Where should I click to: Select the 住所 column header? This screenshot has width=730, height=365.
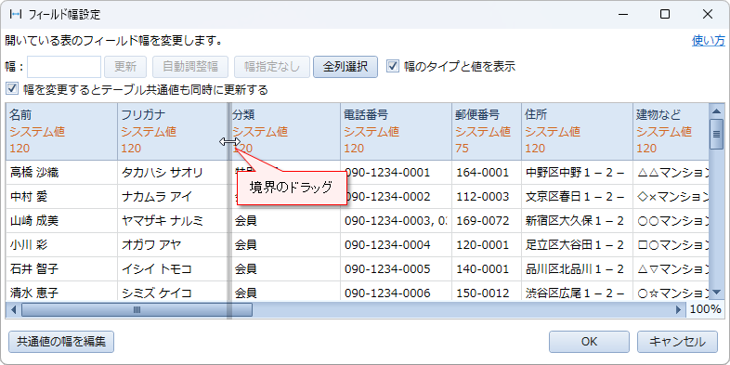(x=578, y=132)
